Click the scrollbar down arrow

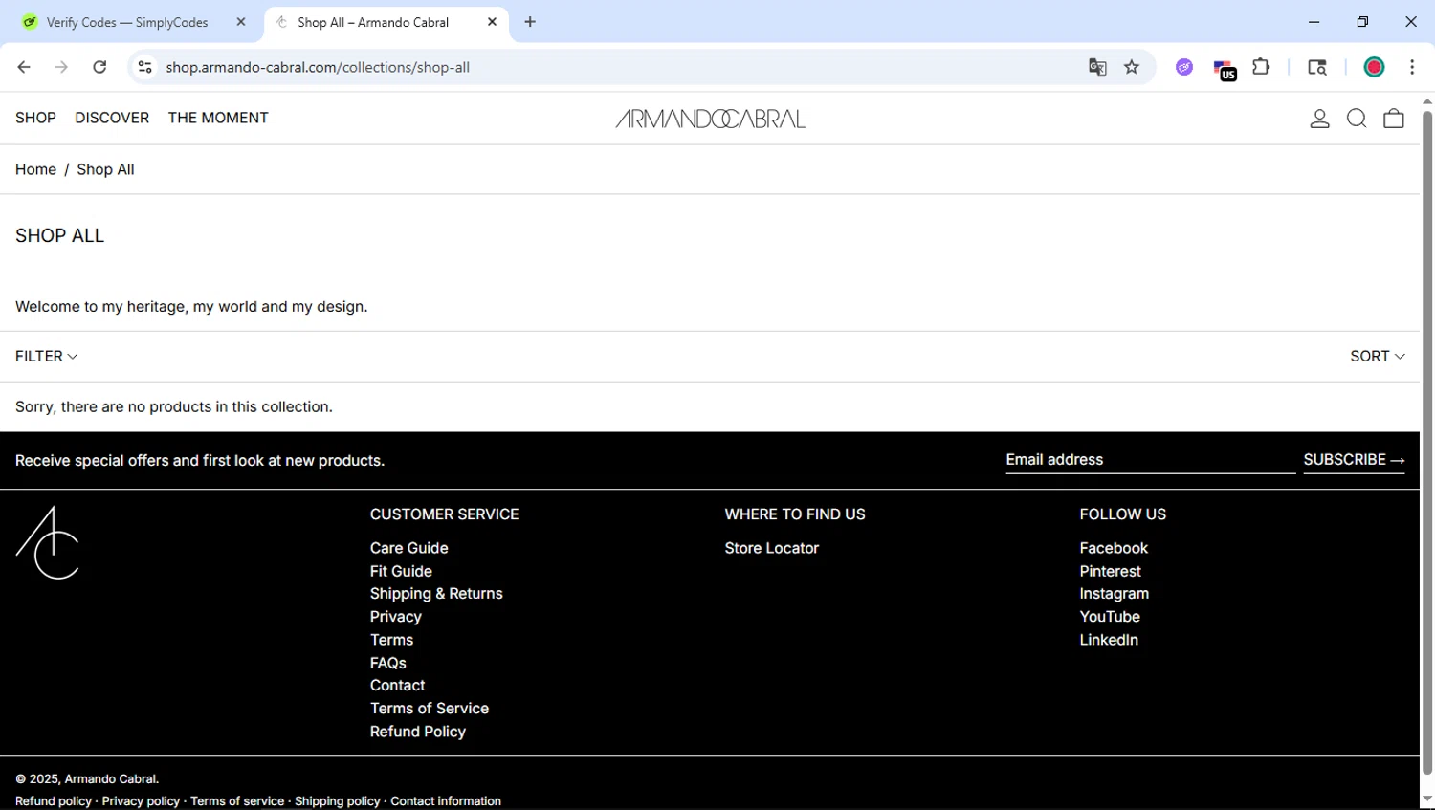pyautogui.click(x=1427, y=799)
